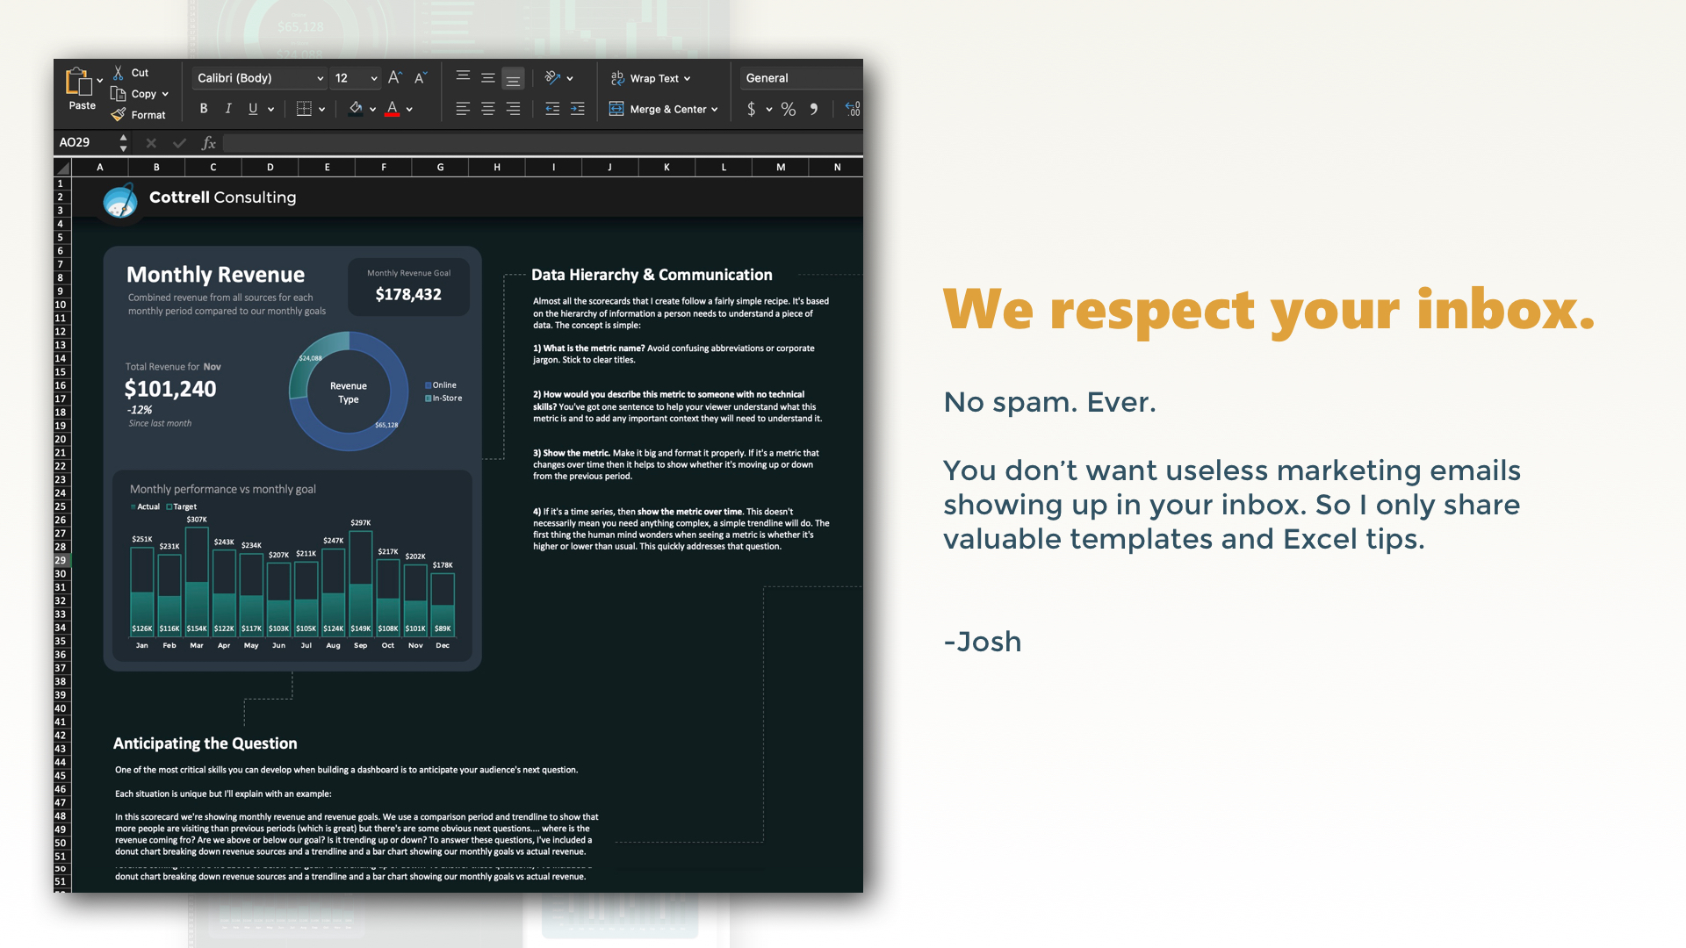Click the fx insert function icon

(209, 142)
